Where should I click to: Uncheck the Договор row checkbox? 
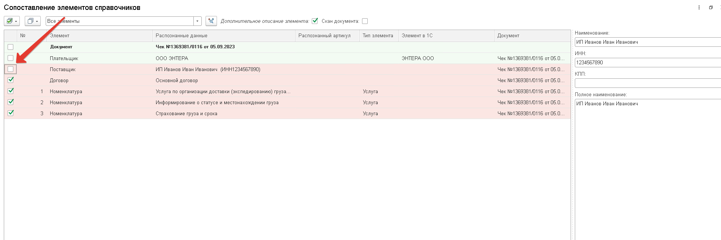coord(11,80)
